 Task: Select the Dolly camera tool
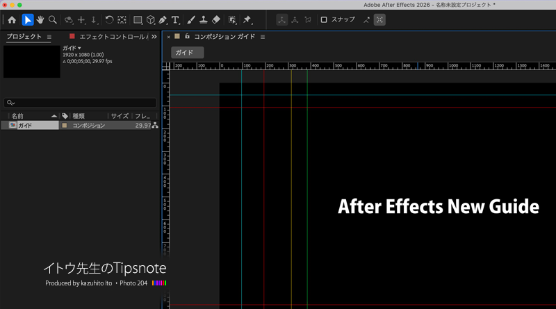pos(94,20)
